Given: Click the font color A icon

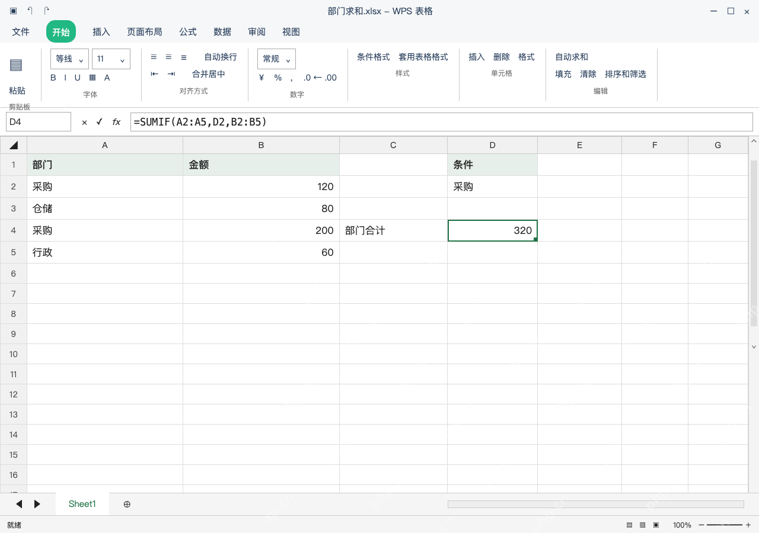Looking at the screenshot, I should point(107,78).
